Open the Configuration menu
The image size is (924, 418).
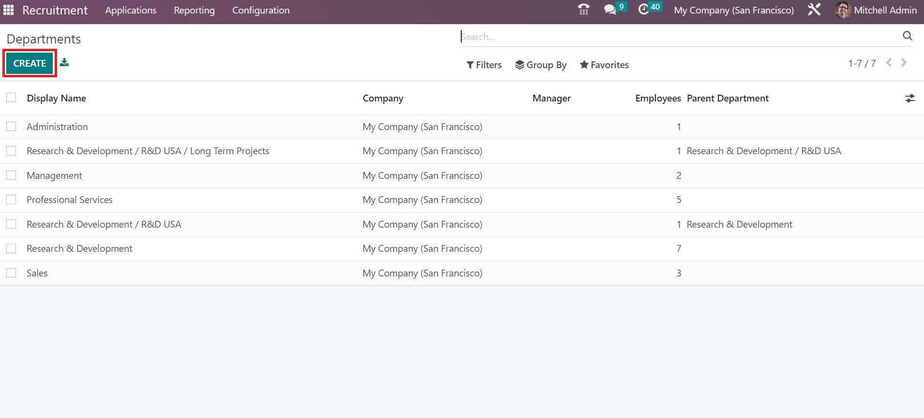(x=261, y=10)
